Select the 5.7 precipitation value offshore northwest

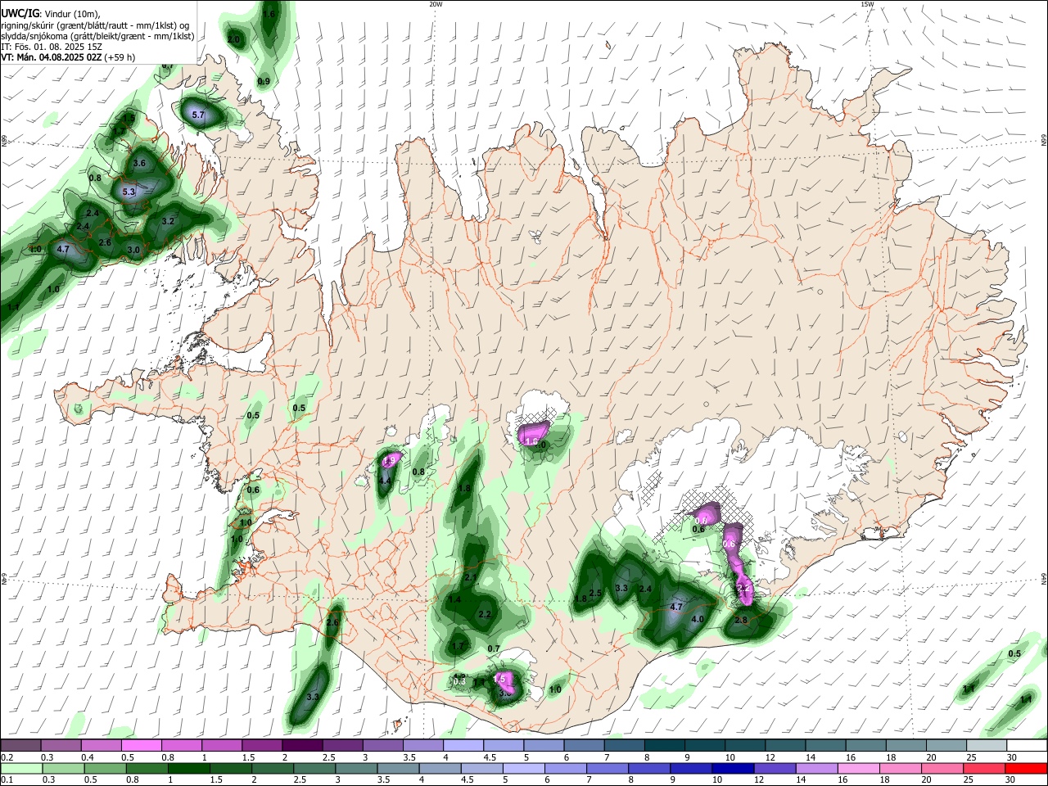click(x=198, y=115)
